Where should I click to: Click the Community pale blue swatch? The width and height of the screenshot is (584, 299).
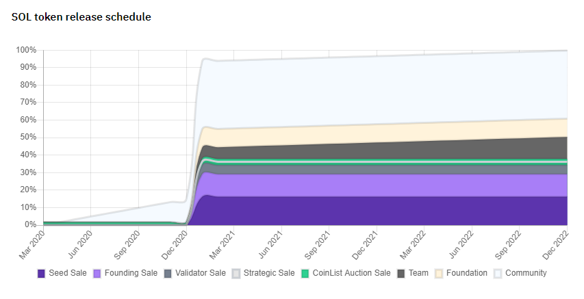[498, 274]
